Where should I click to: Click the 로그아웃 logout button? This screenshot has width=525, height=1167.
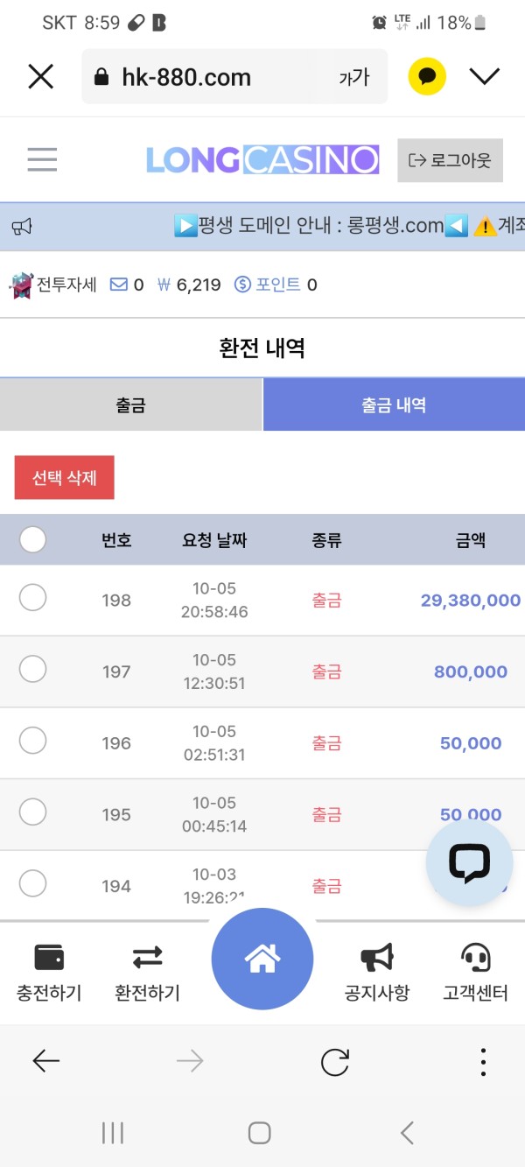coord(450,159)
